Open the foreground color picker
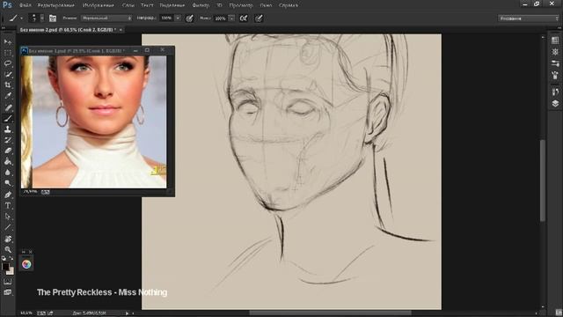Image resolution: width=563 pixels, height=317 pixels. [x=5, y=267]
